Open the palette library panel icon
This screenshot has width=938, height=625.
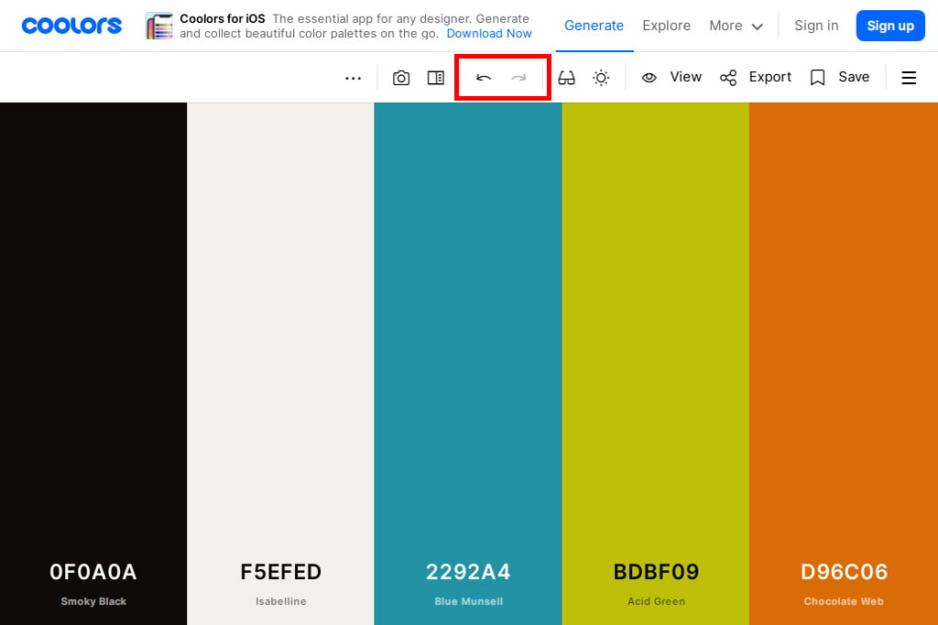click(436, 78)
